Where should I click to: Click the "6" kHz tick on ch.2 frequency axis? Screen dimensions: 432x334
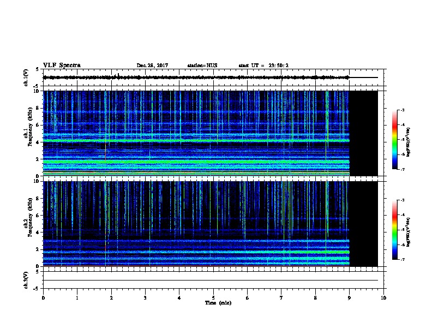[38, 215]
